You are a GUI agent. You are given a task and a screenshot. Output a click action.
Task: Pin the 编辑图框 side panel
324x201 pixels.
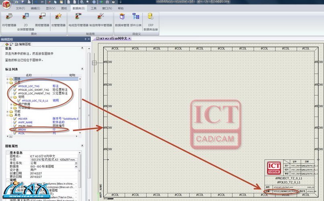point(85,39)
